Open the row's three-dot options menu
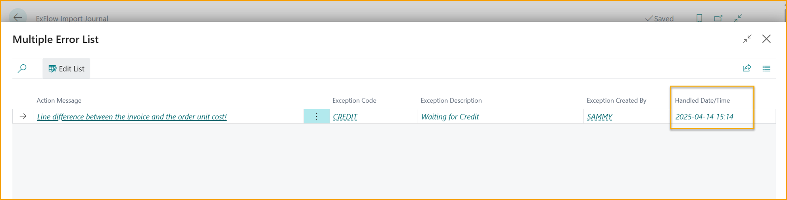 point(317,117)
